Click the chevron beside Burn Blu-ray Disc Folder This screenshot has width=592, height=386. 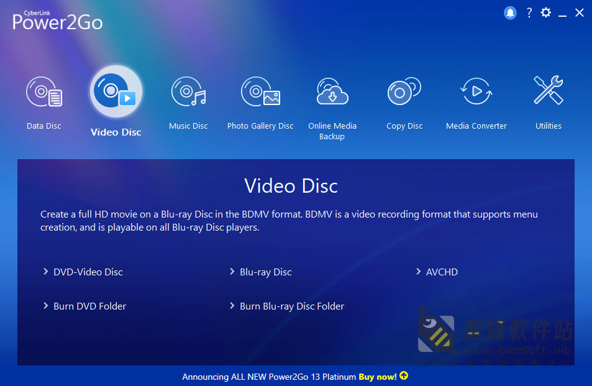tap(232, 306)
